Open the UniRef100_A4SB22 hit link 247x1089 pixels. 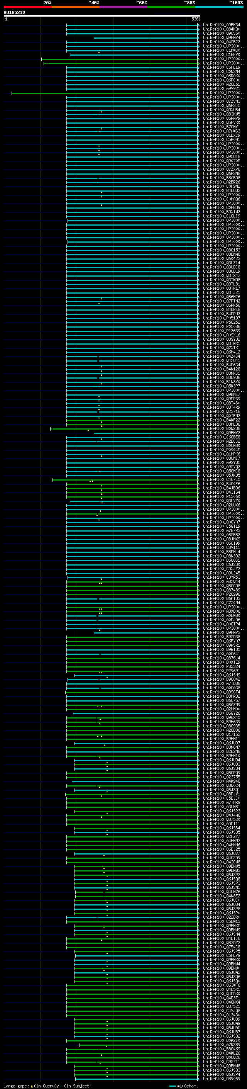click(x=221, y=42)
